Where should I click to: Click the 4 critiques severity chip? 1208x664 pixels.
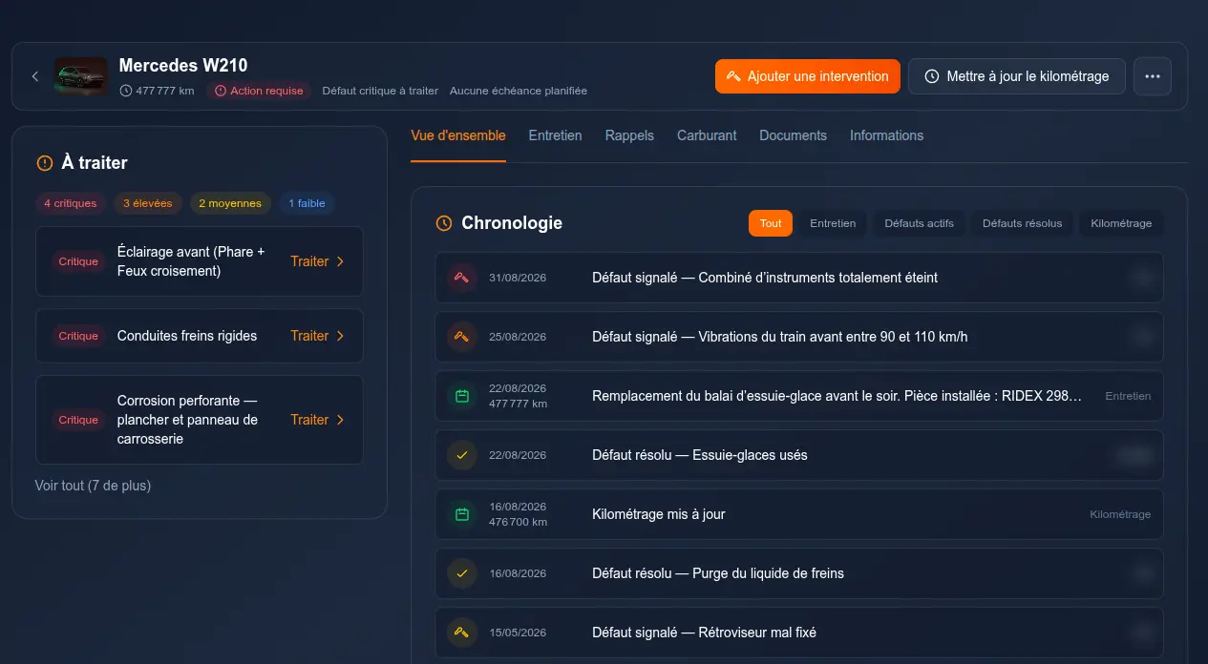pos(71,203)
